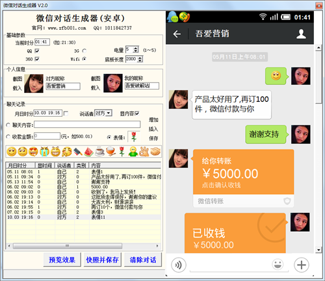Click the 预览效果 button
Screen dimensions: 325x281
(62, 260)
